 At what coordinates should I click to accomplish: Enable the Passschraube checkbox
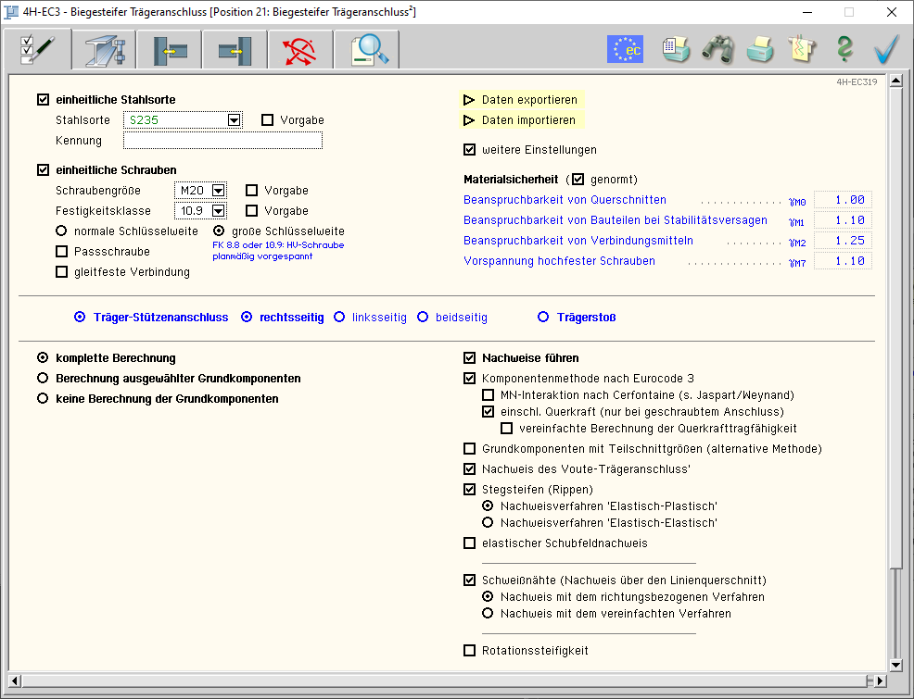point(62,252)
